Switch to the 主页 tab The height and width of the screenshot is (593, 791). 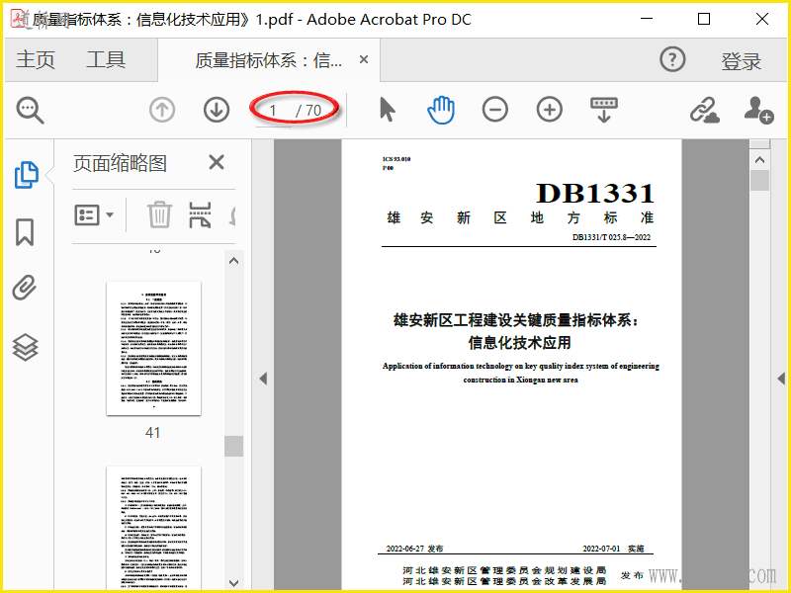[x=36, y=59]
